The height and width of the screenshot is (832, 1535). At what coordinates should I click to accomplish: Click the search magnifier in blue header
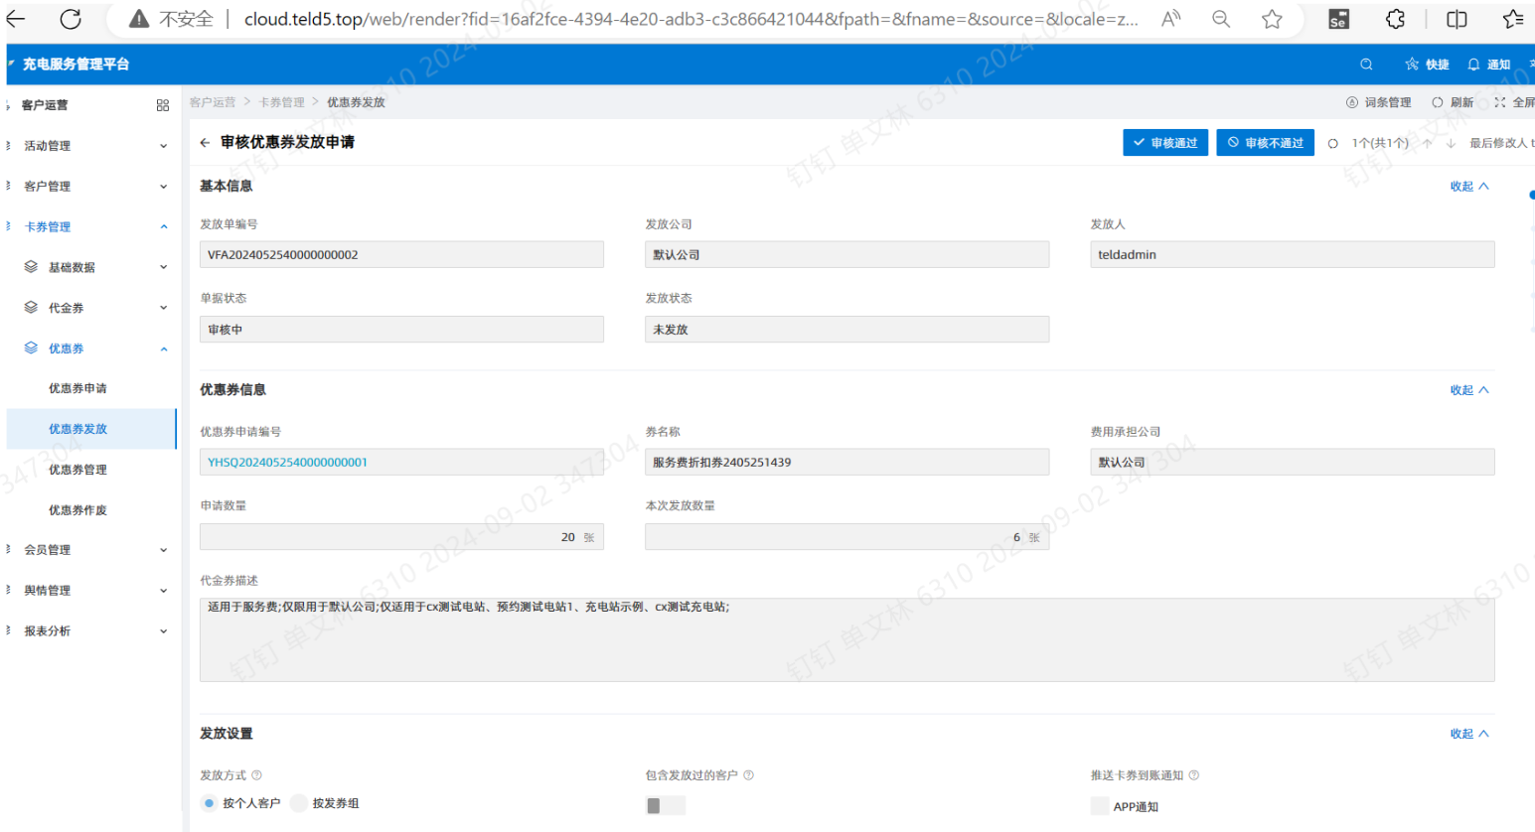pos(1366,65)
